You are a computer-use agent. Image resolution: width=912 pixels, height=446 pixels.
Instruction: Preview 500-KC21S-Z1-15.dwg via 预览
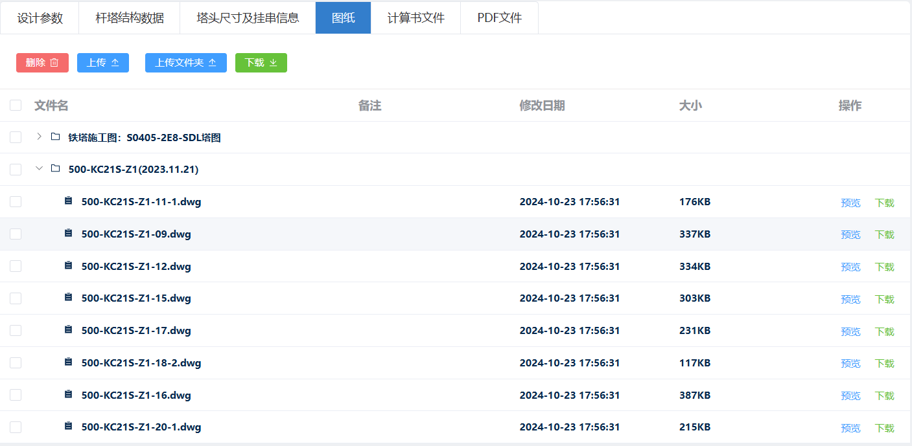850,299
